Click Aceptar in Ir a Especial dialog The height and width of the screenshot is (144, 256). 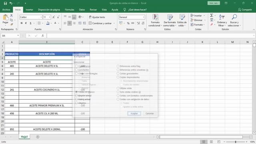tap(134, 114)
